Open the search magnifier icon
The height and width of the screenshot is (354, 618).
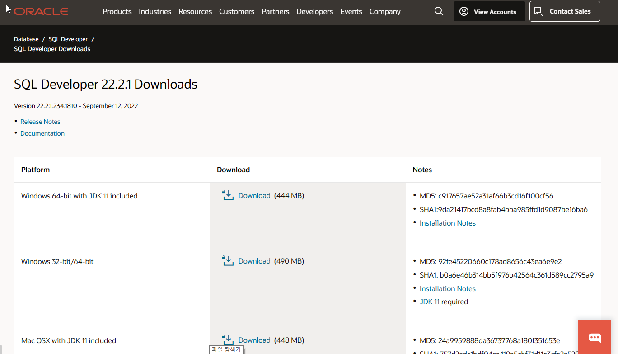[439, 11]
